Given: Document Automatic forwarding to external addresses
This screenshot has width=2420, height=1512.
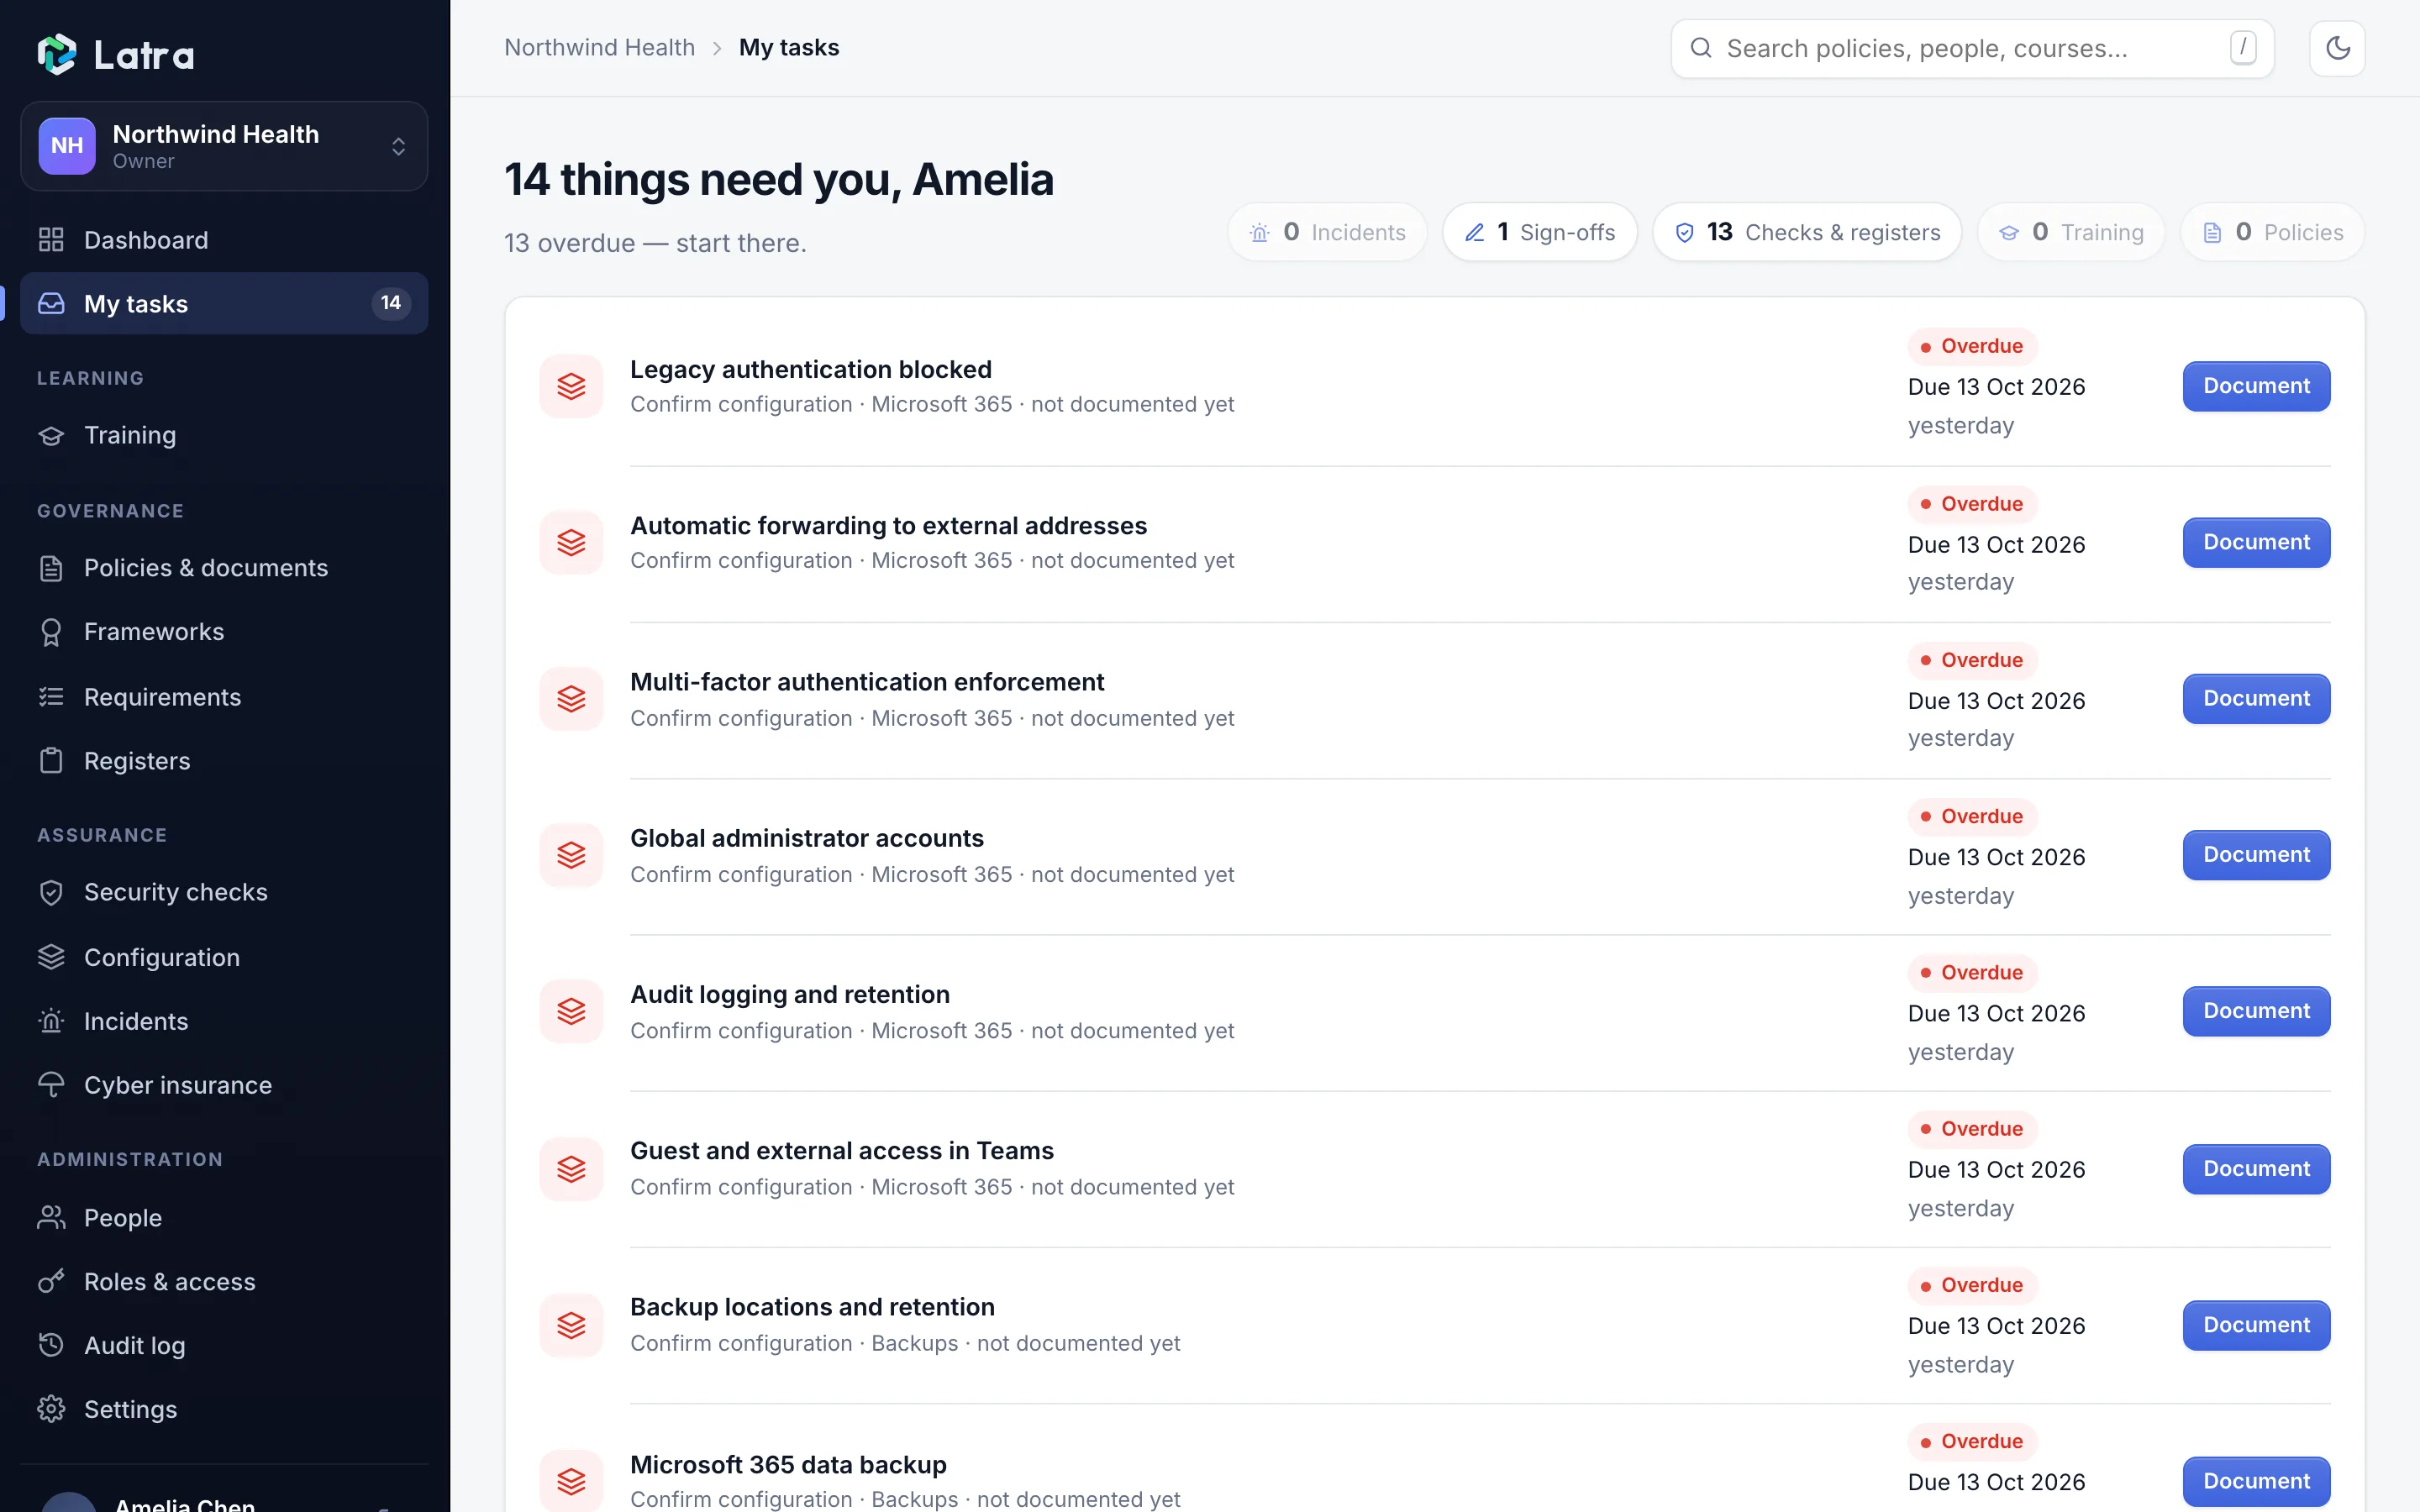Looking at the screenshot, I should 2256,542.
